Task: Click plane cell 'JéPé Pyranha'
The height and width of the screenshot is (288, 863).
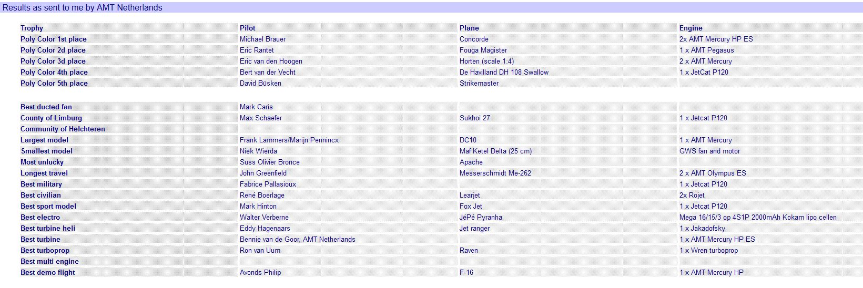Action: click(481, 217)
